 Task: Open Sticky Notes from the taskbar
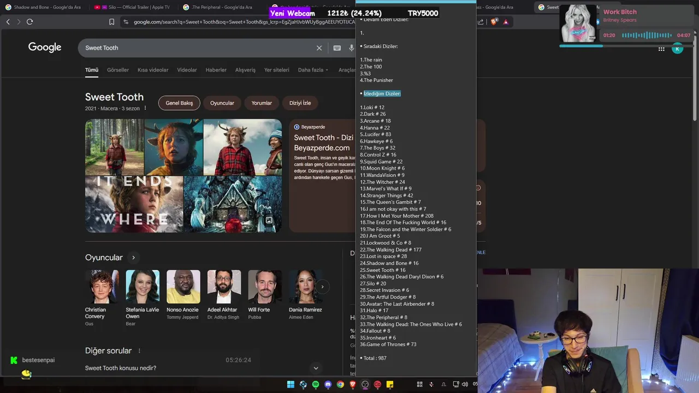coord(390,384)
